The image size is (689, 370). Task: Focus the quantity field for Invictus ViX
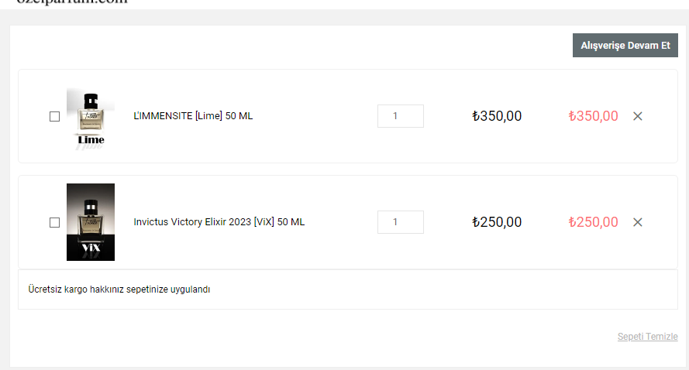pos(400,222)
